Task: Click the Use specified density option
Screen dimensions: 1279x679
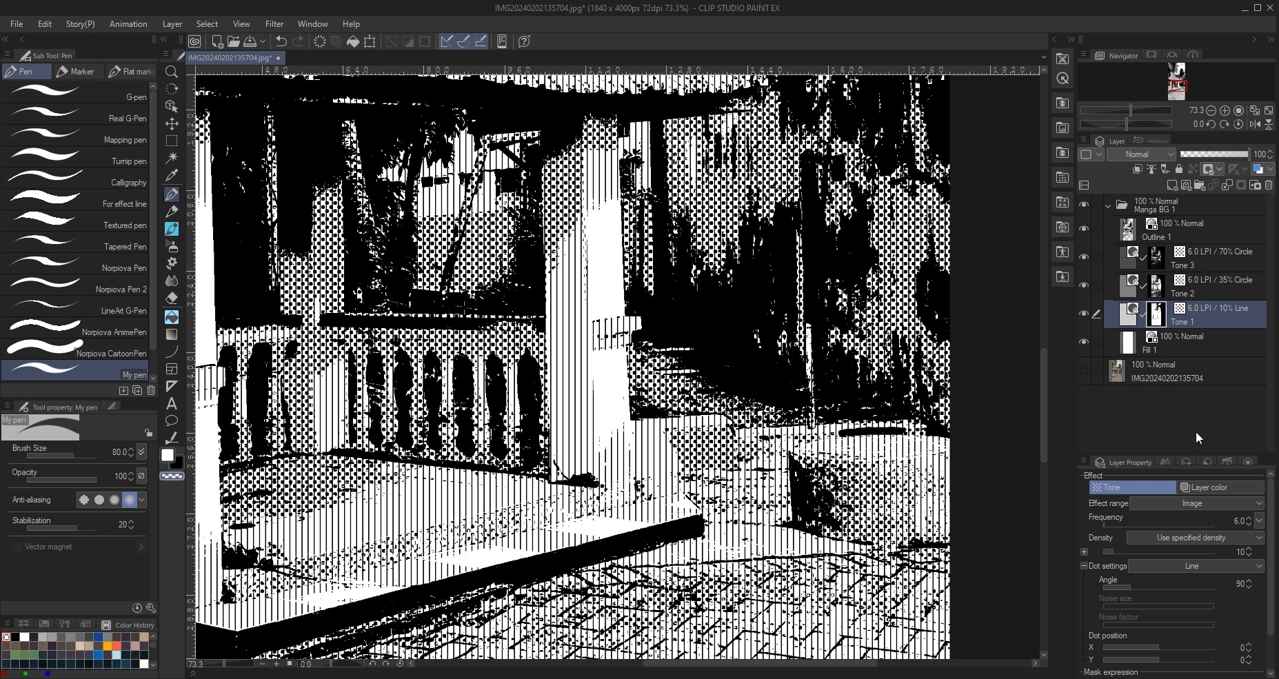Action: pyautogui.click(x=1195, y=538)
